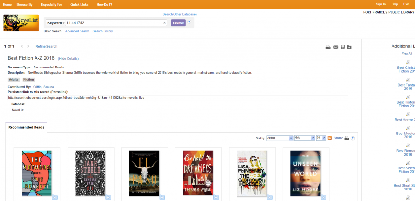The height and width of the screenshot is (201, 415).
Task: Email this record envelope icon
Action: tap(335, 47)
